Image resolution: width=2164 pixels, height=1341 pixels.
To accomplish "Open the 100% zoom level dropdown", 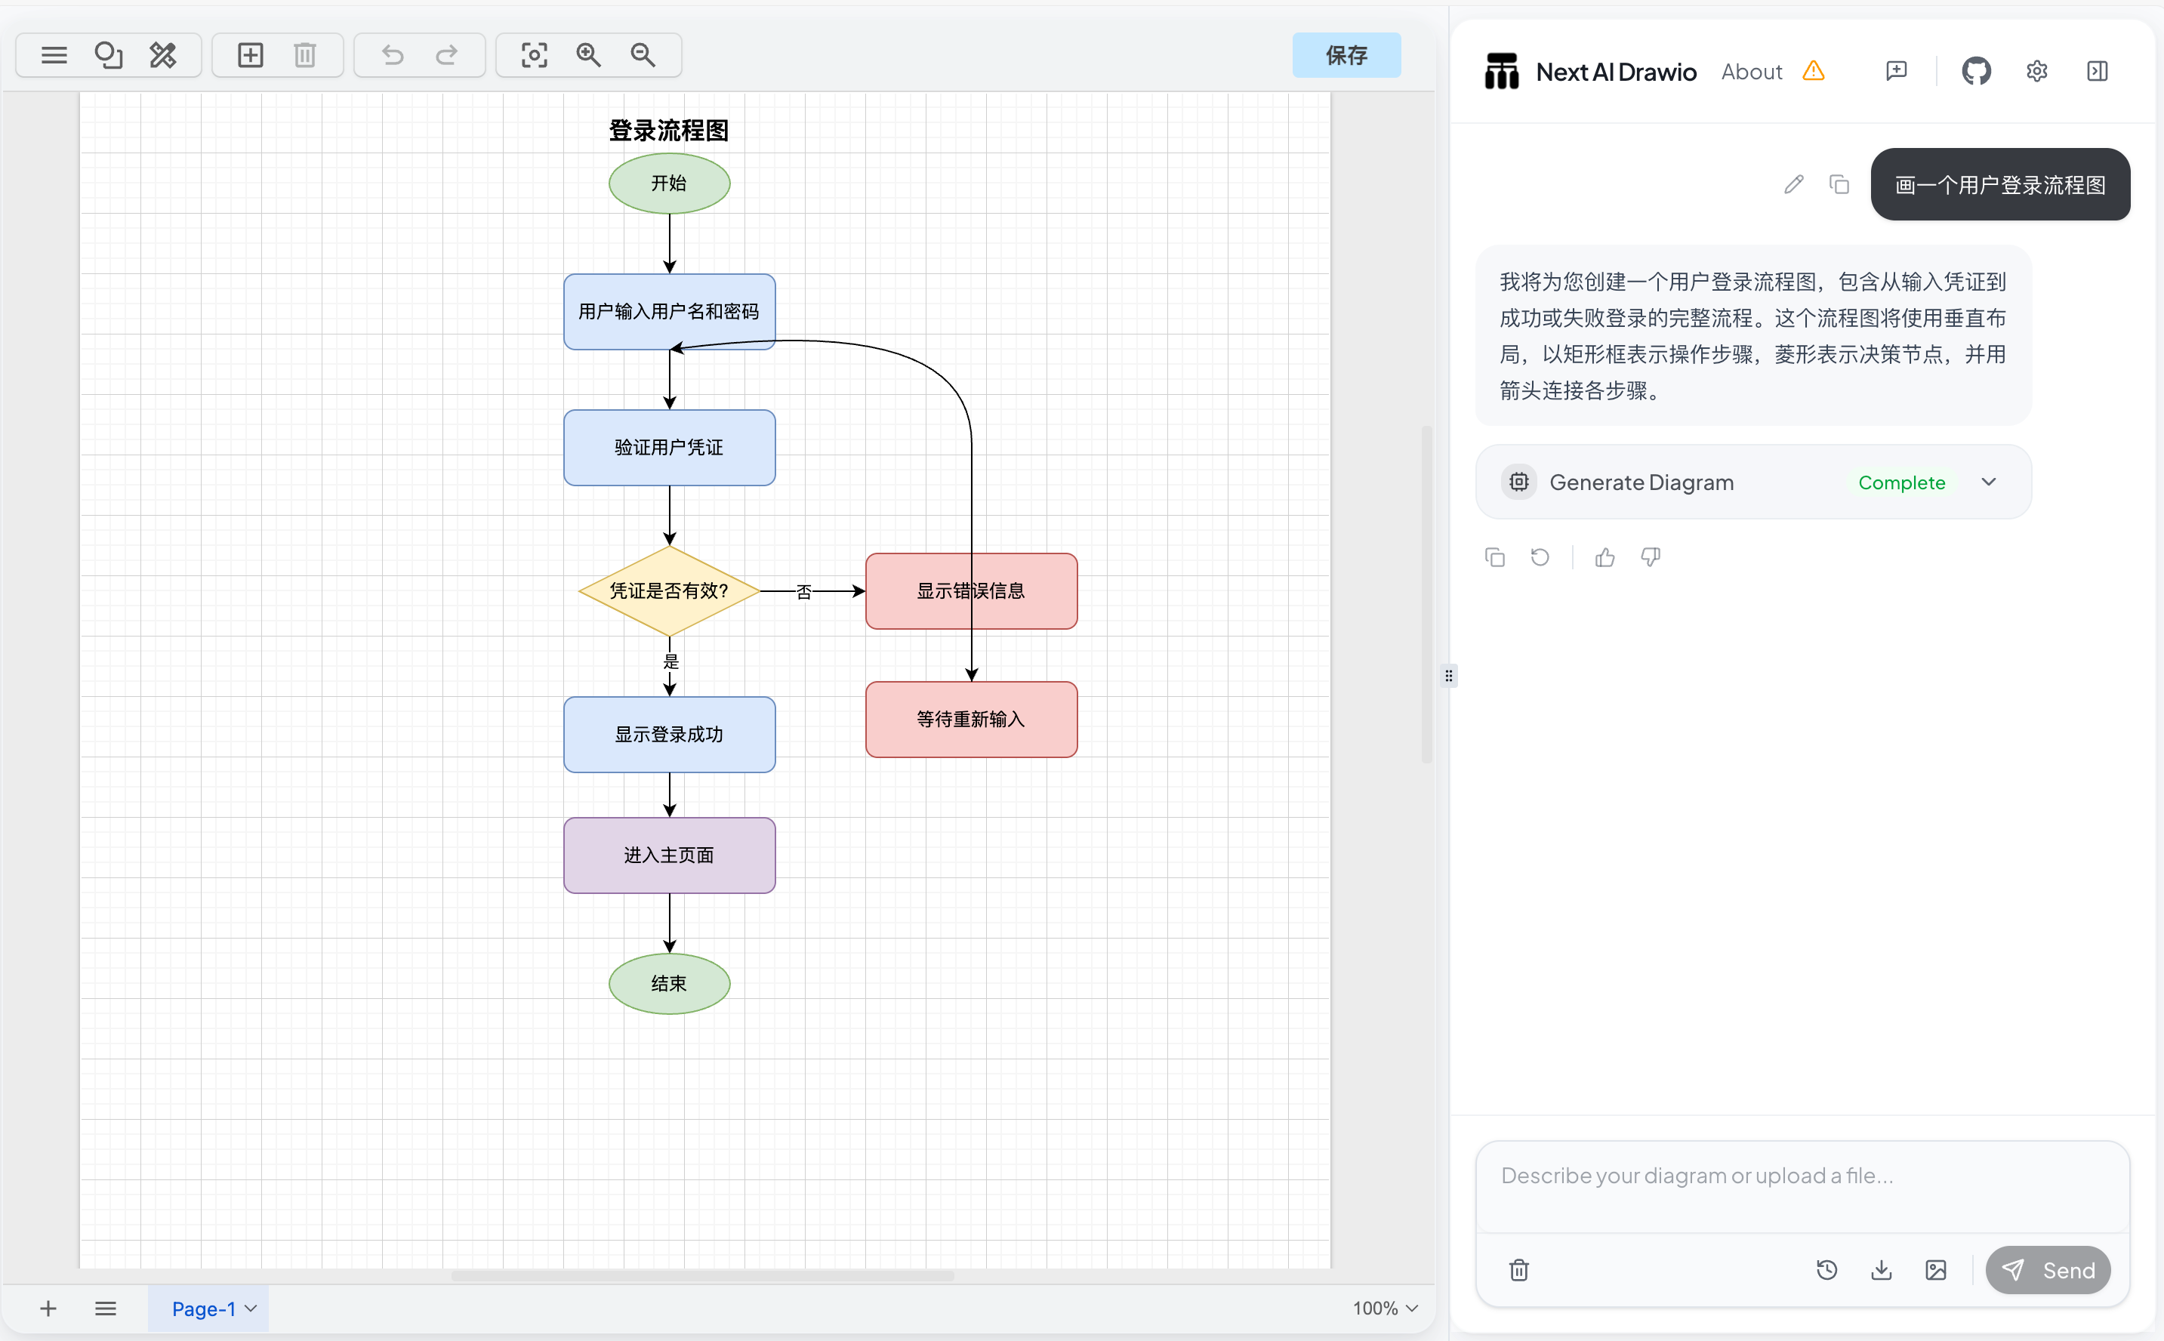I will (1385, 1309).
